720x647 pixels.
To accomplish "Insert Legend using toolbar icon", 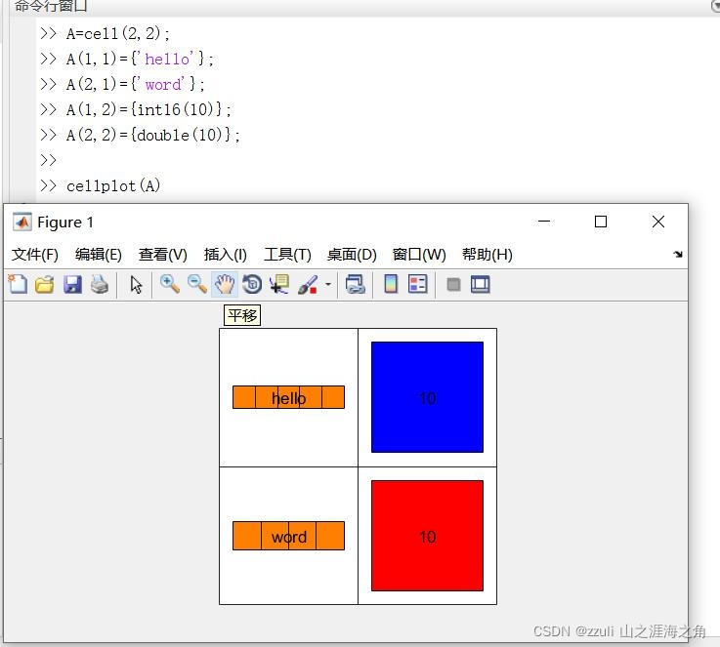I will tap(417, 284).
